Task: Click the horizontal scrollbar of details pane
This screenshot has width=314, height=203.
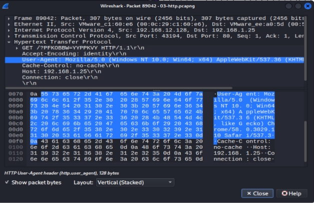Action: coord(119,88)
